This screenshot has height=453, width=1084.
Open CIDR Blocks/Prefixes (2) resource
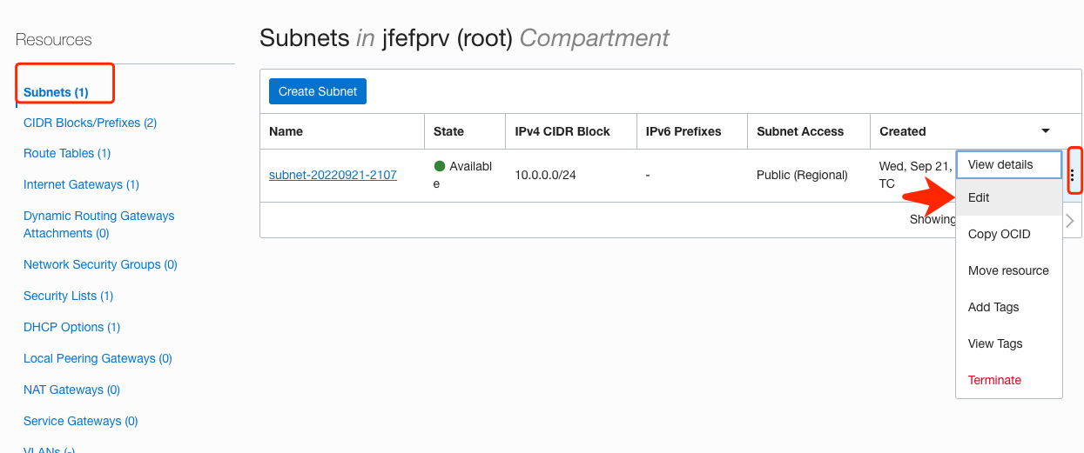(x=90, y=123)
